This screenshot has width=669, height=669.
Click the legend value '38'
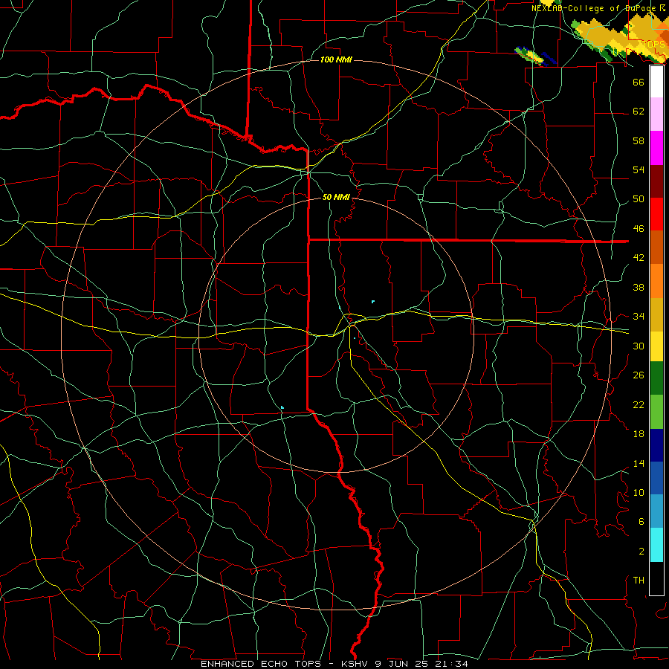tap(639, 287)
